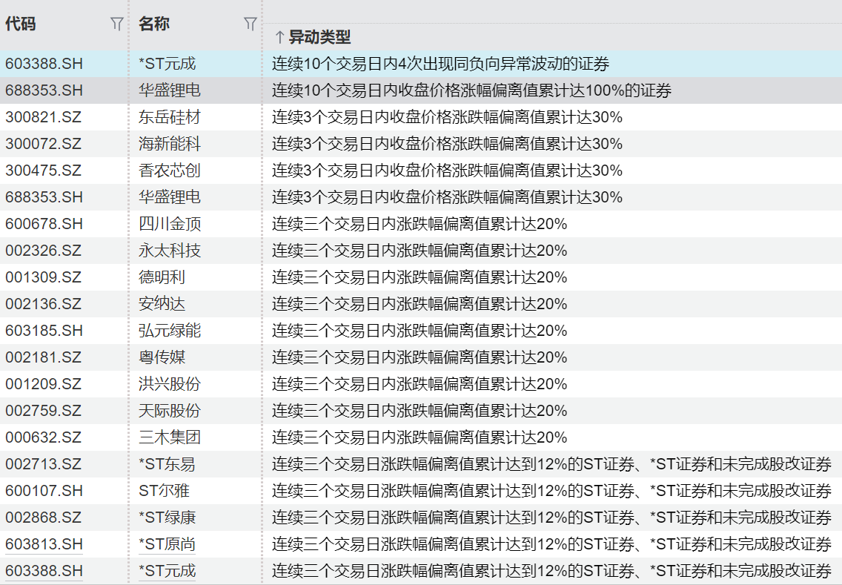Open the *ST原尚 stock name link
This screenshot has width=842, height=585.
168,544
